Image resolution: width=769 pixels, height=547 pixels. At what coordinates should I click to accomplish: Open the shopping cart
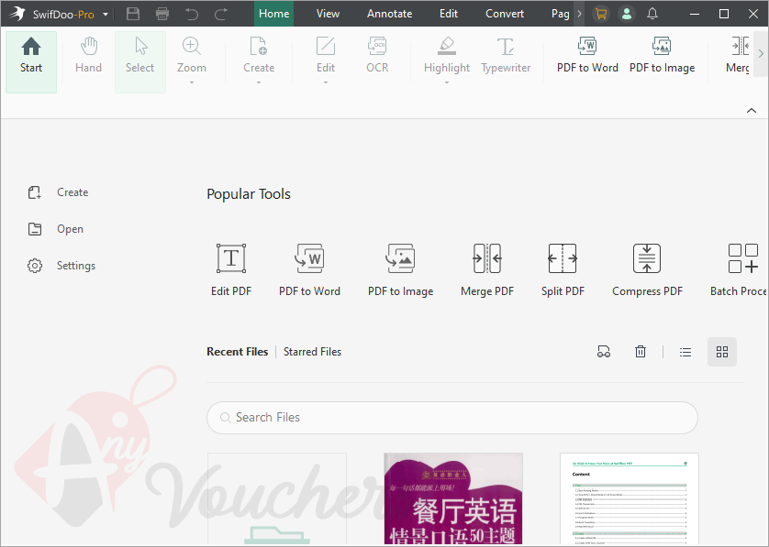(x=601, y=13)
